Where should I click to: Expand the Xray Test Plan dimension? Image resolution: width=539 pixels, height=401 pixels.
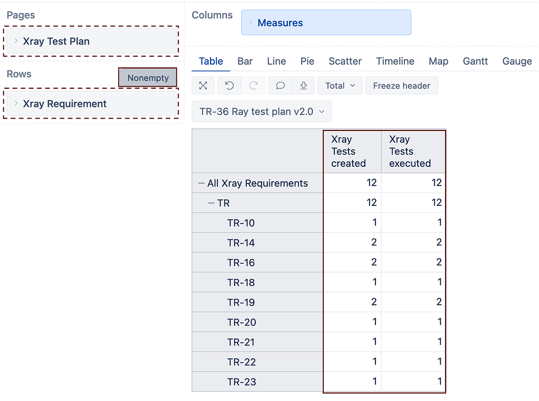[x=17, y=41]
